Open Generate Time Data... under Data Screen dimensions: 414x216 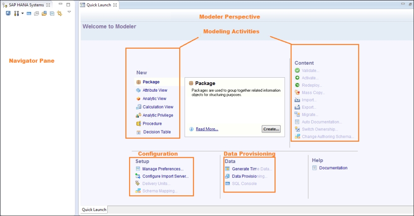[252, 169]
